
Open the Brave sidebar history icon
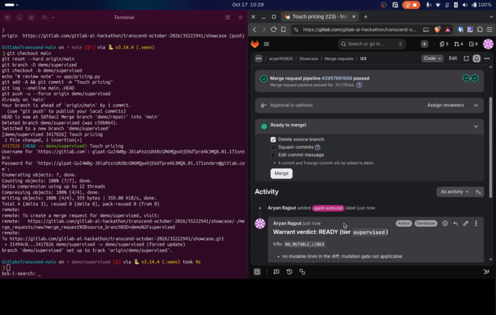[x=289, y=272]
